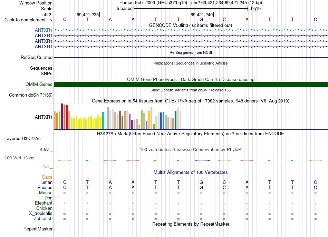Click the chr2:69,421,234-69,421,245 position text
This screenshot has height=237, width=328.
click(226, 3)
